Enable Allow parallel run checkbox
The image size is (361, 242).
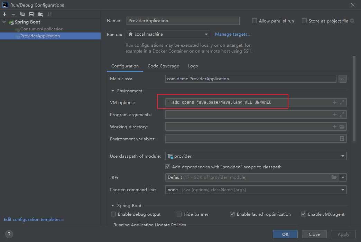coord(254,21)
